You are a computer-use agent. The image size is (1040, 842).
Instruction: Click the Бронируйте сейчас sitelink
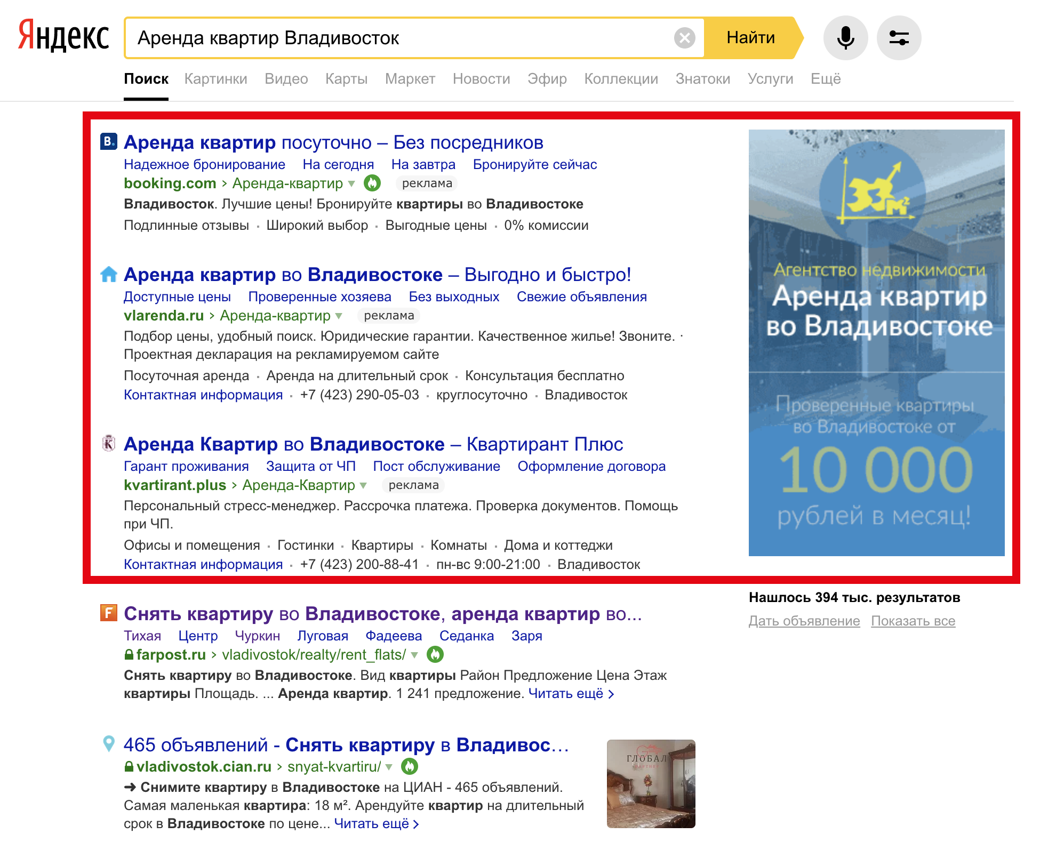tap(535, 164)
